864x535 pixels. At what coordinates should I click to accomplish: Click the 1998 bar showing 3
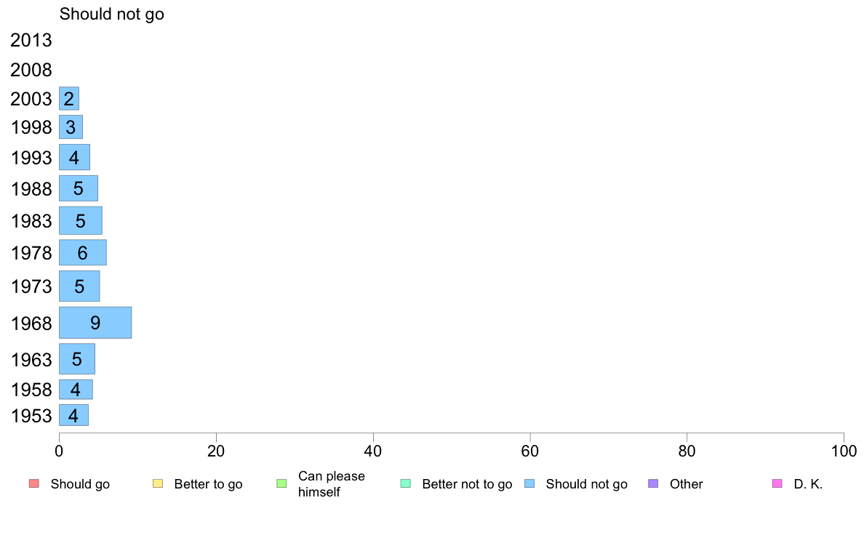(71, 127)
